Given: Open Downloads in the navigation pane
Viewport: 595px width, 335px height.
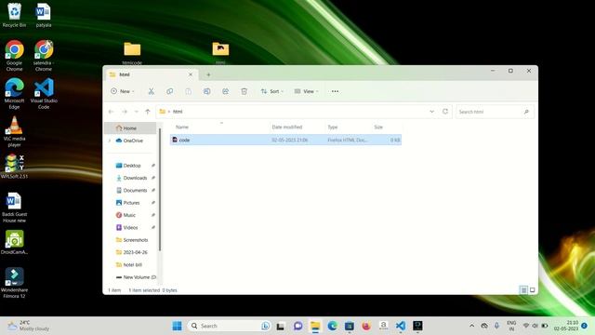Looking at the screenshot, I should [135, 178].
